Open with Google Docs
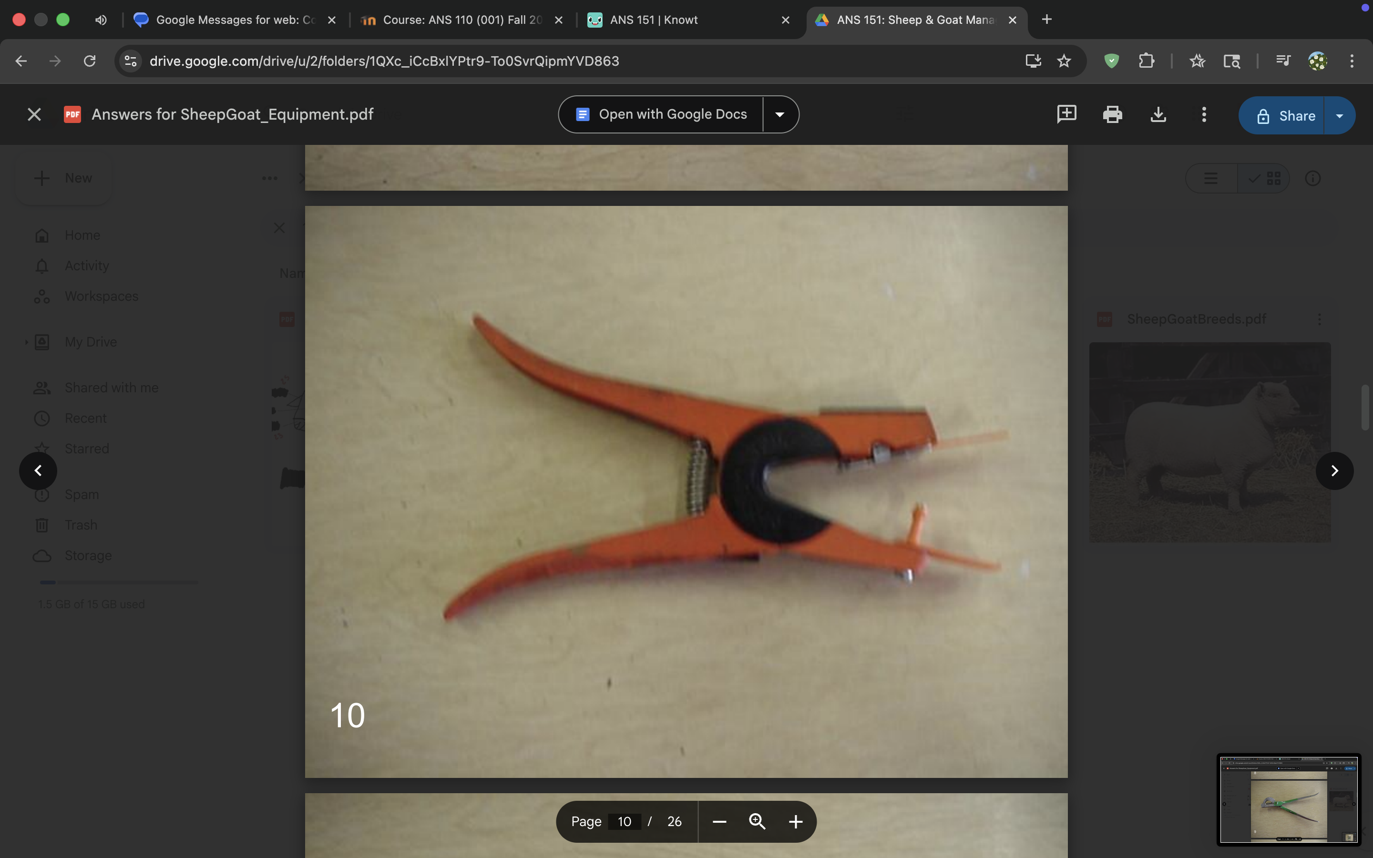This screenshot has height=858, width=1373. (662, 114)
